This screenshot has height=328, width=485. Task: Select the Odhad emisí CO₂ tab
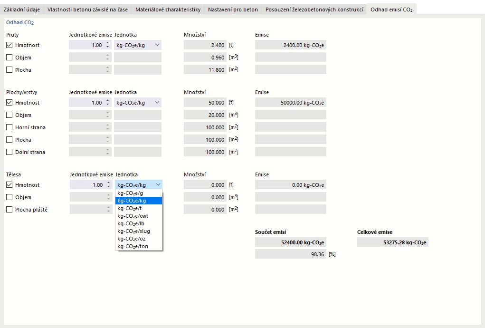tap(391, 10)
